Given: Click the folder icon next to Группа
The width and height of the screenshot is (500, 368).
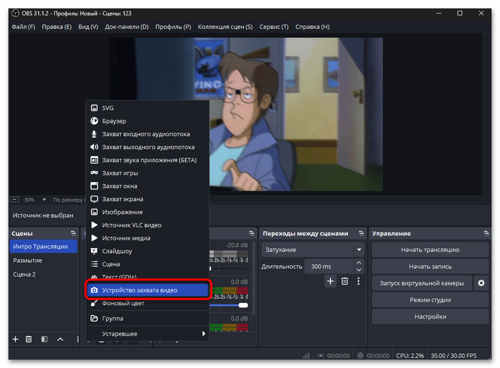Looking at the screenshot, I should click(94, 318).
